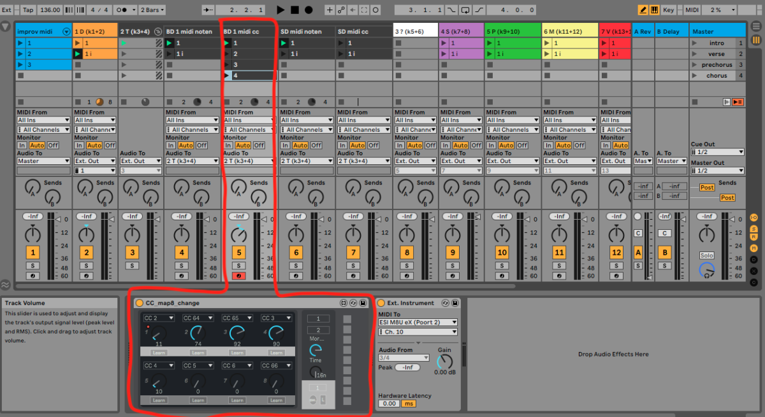
Task: Select the 5 P (k9+10) track header
Action: (x=513, y=31)
